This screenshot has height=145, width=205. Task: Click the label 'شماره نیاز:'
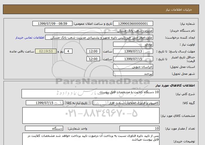187,24
